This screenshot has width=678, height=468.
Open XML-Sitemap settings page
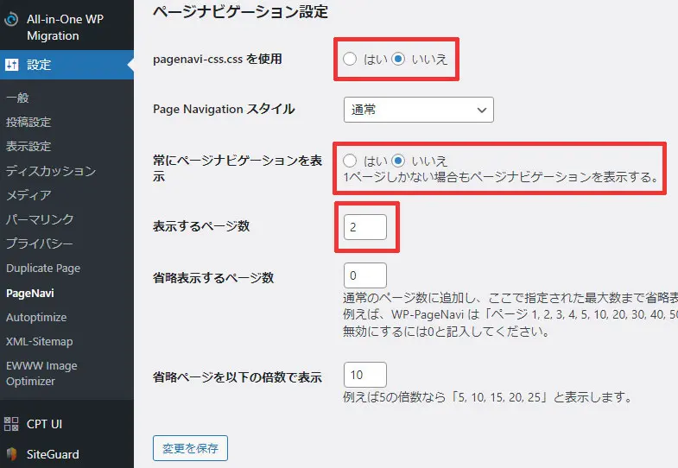point(40,341)
